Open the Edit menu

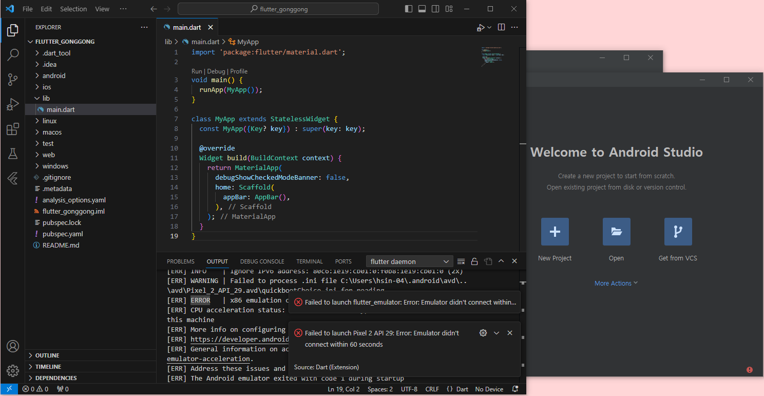coord(46,9)
